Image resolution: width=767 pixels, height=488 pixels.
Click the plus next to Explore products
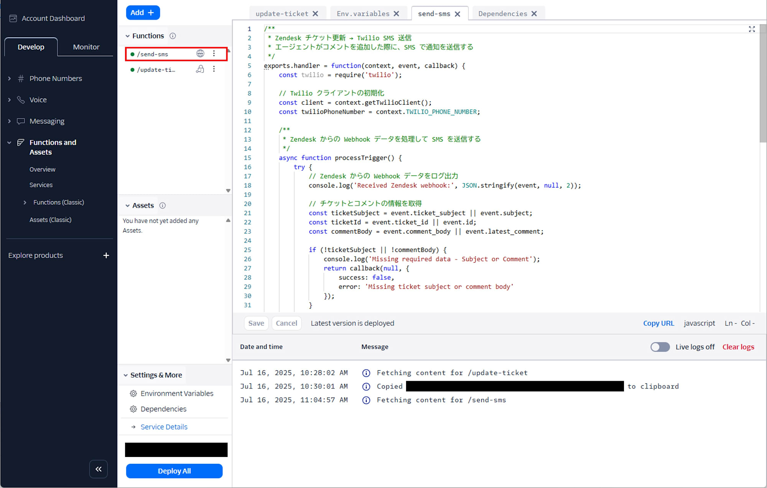click(106, 255)
